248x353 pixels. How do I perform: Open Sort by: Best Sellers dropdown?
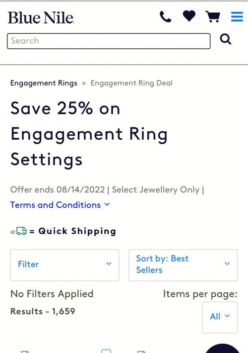[x=183, y=265]
